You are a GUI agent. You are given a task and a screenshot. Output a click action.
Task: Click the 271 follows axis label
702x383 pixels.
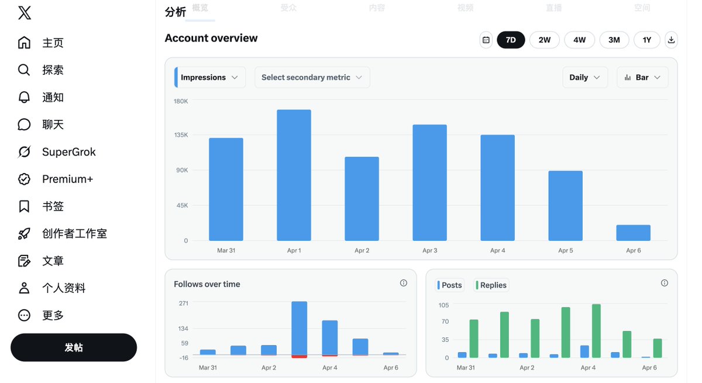coord(183,303)
